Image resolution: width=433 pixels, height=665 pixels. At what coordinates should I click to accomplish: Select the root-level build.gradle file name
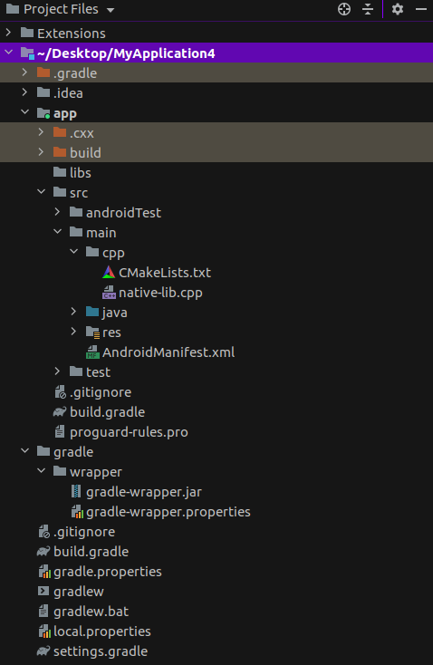pos(91,552)
